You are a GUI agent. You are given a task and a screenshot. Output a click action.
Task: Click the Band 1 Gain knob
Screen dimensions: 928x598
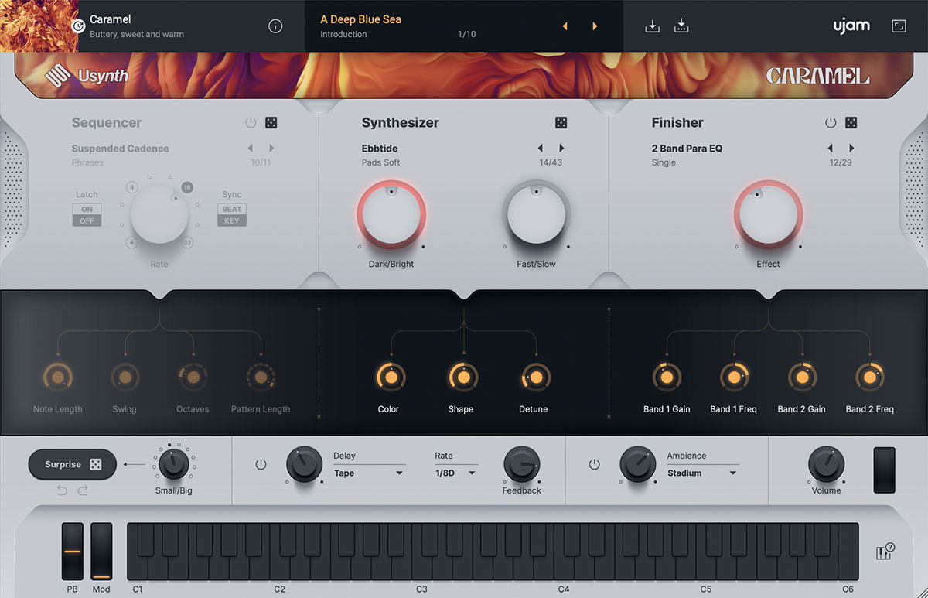[x=667, y=378]
